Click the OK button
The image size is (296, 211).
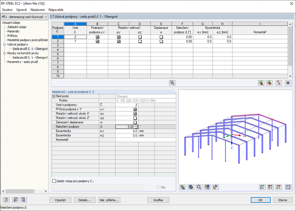point(261,200)
